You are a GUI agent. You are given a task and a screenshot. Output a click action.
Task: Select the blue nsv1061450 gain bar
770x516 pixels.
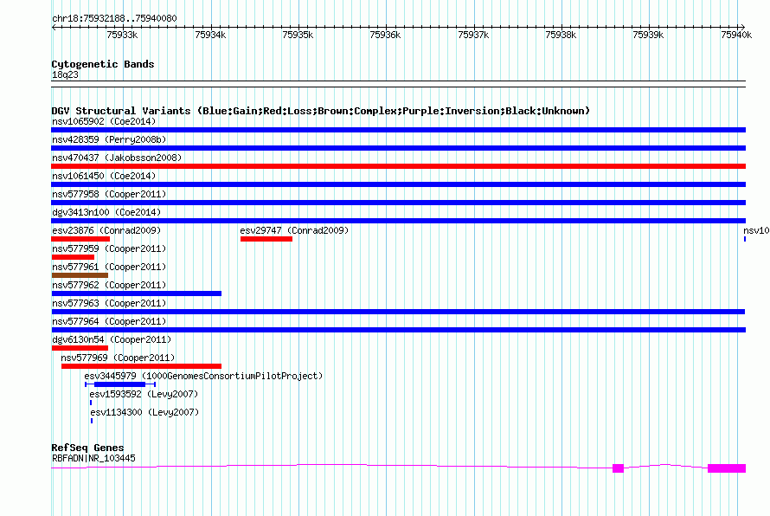point(398,184)
